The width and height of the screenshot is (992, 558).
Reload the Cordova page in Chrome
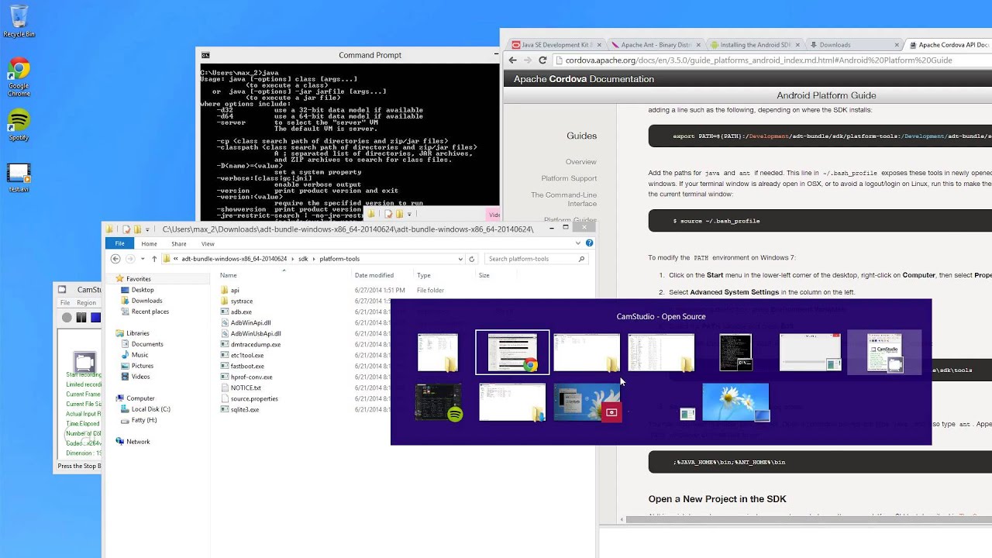coord(542,60)
